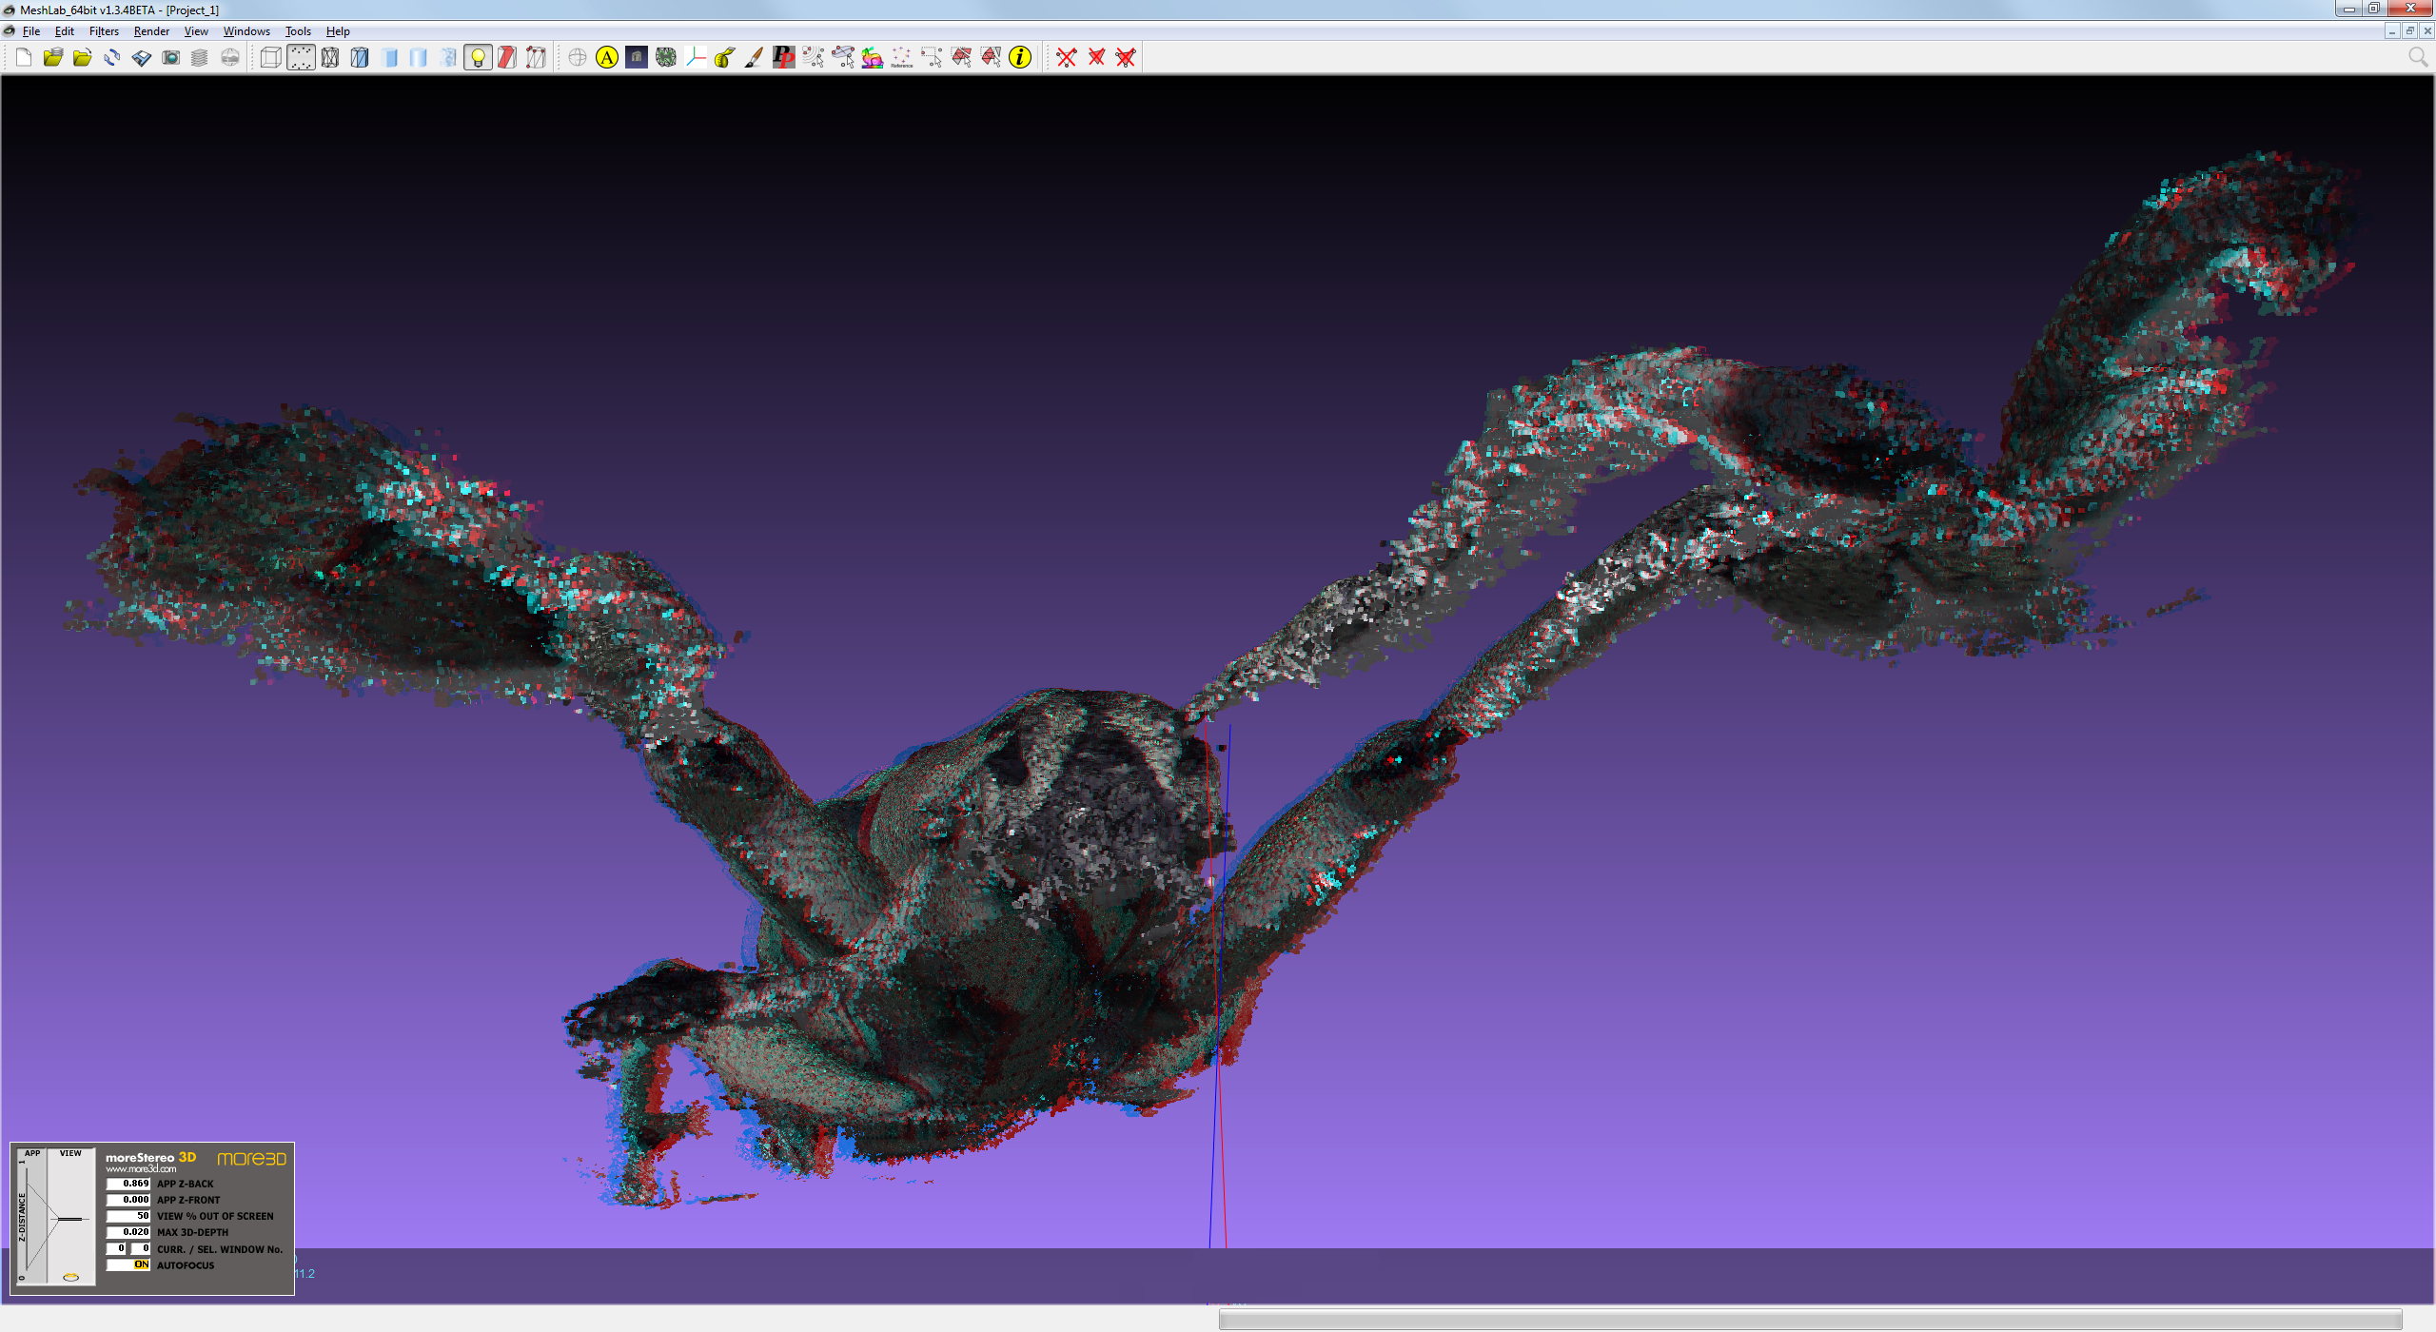
Task: Click the more3D yellow logo
Action: pyautogui.click(x=251, y=1159)
